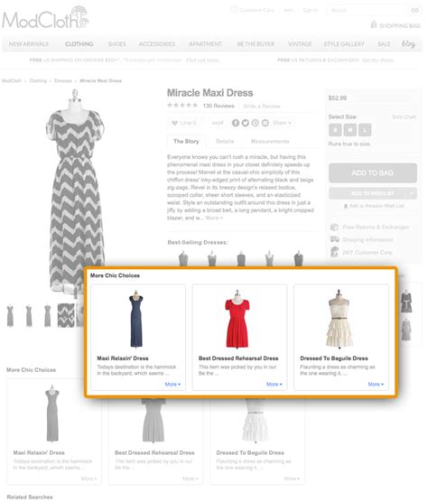Viewport: 428px width, 502px height.
Task: Click the Amazon Wish List icon
Action: 346,206
